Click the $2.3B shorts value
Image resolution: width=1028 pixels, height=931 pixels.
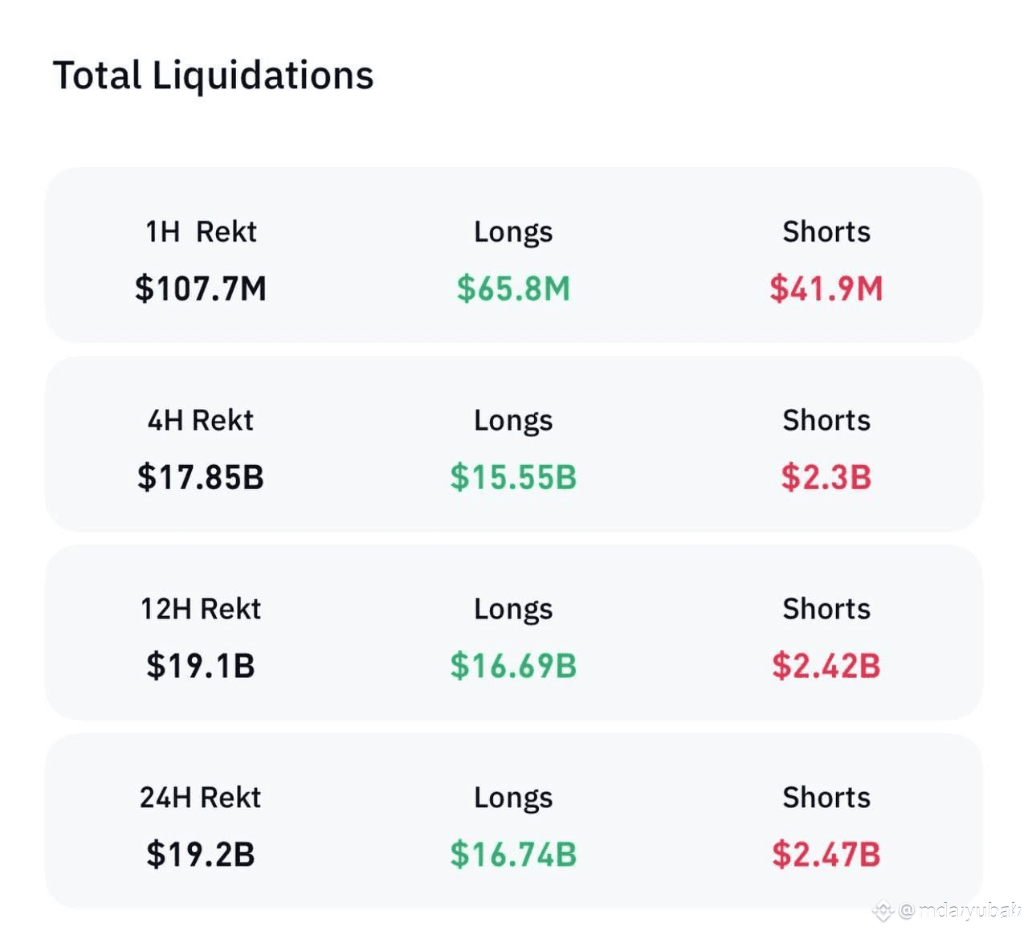pos(826,477)
